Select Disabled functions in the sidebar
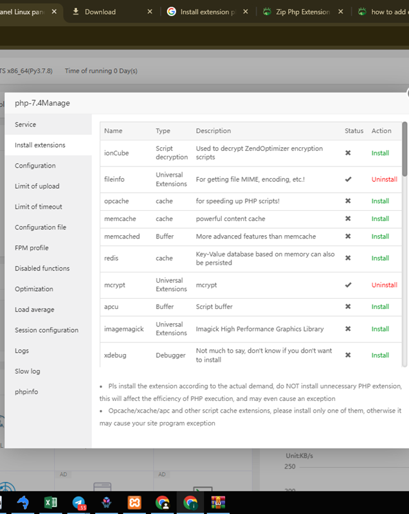 [42, 269]
